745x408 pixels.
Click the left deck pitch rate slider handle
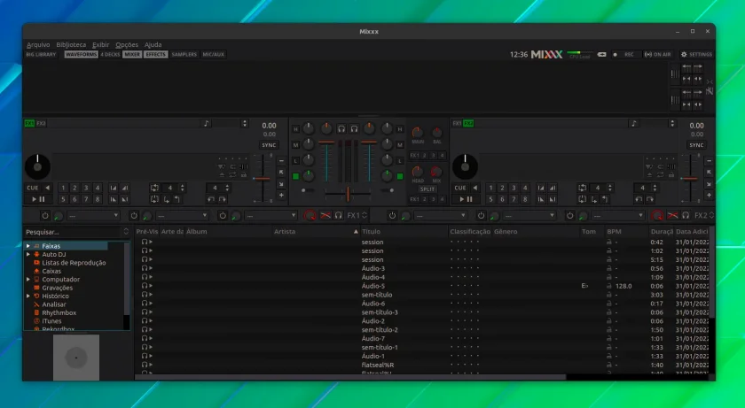click(263, 179)
